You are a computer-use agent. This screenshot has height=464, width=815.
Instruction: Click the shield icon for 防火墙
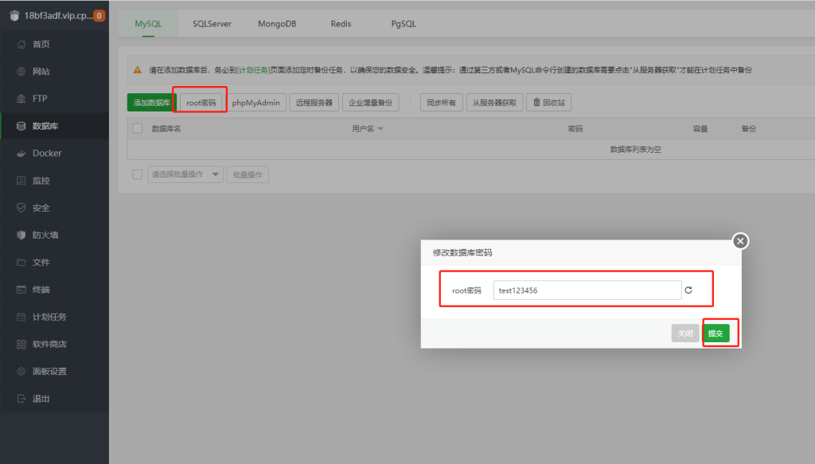[x=21, y=236]
